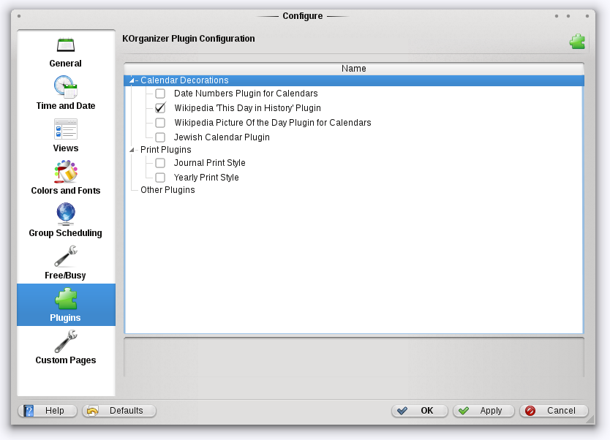The width and height of the screenshot is (610, 440).
Task: Switch to the General label
Action: [x=65, y=64]
